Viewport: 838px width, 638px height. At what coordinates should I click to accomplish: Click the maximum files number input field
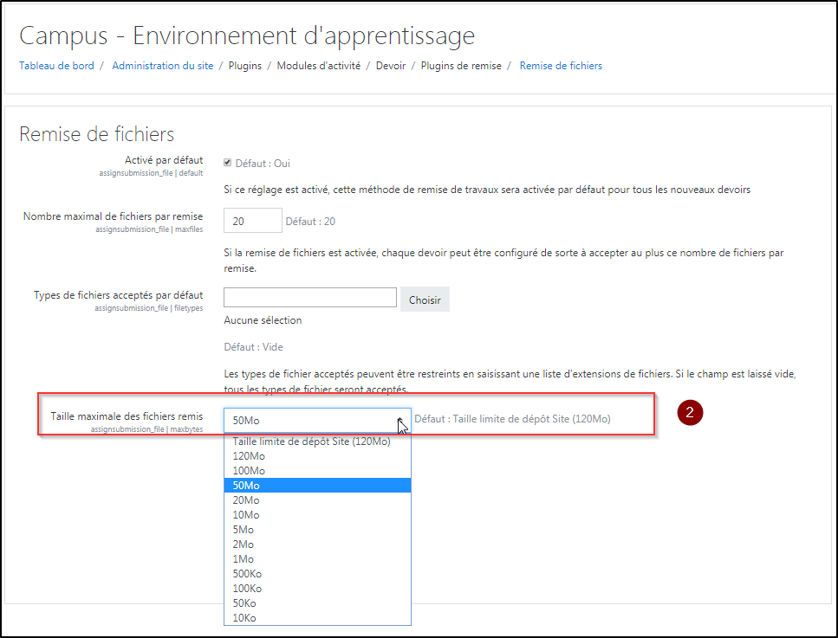[x=252, y=221]
